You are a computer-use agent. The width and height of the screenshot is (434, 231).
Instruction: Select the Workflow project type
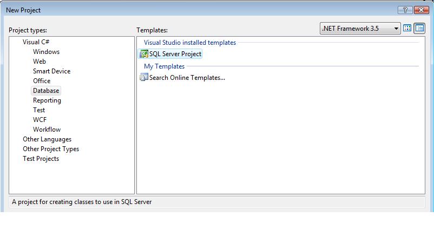click(x=47, y=129)
